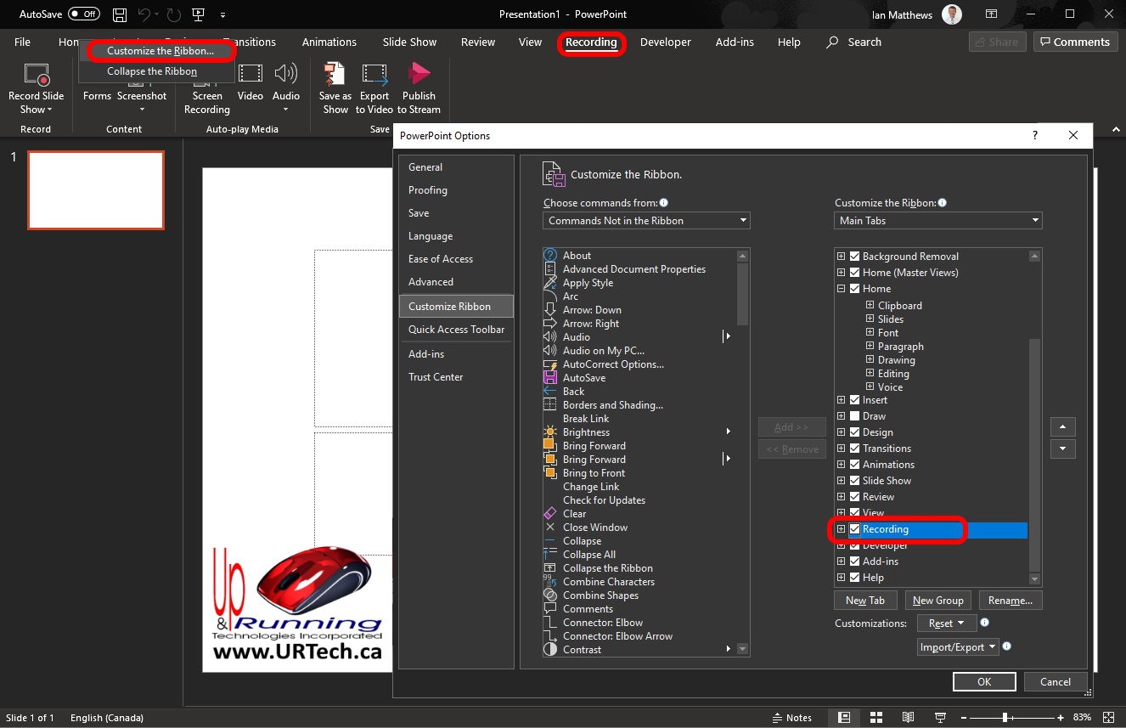Screen dimensions: 1126x728
Task: Open the Choose commands from dropdown
Action: (646, 221)
